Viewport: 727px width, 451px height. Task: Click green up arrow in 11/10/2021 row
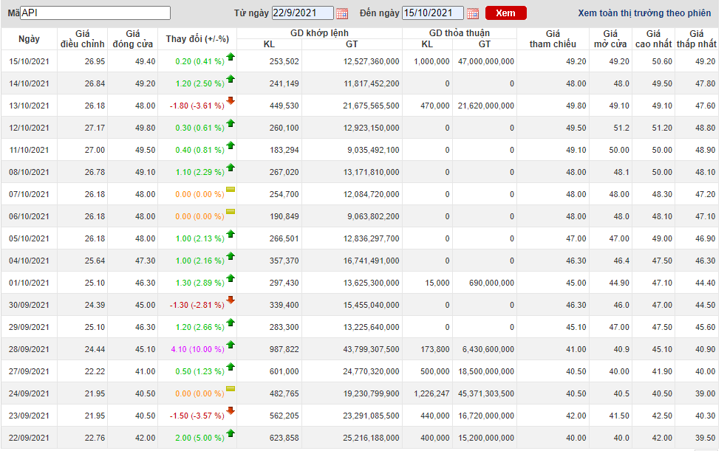tap(231, 145)
